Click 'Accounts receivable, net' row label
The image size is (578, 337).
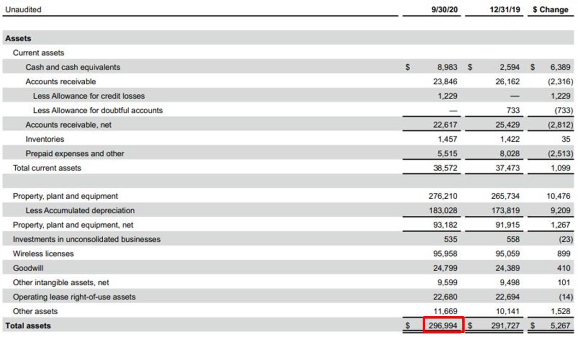coord(69,124)
